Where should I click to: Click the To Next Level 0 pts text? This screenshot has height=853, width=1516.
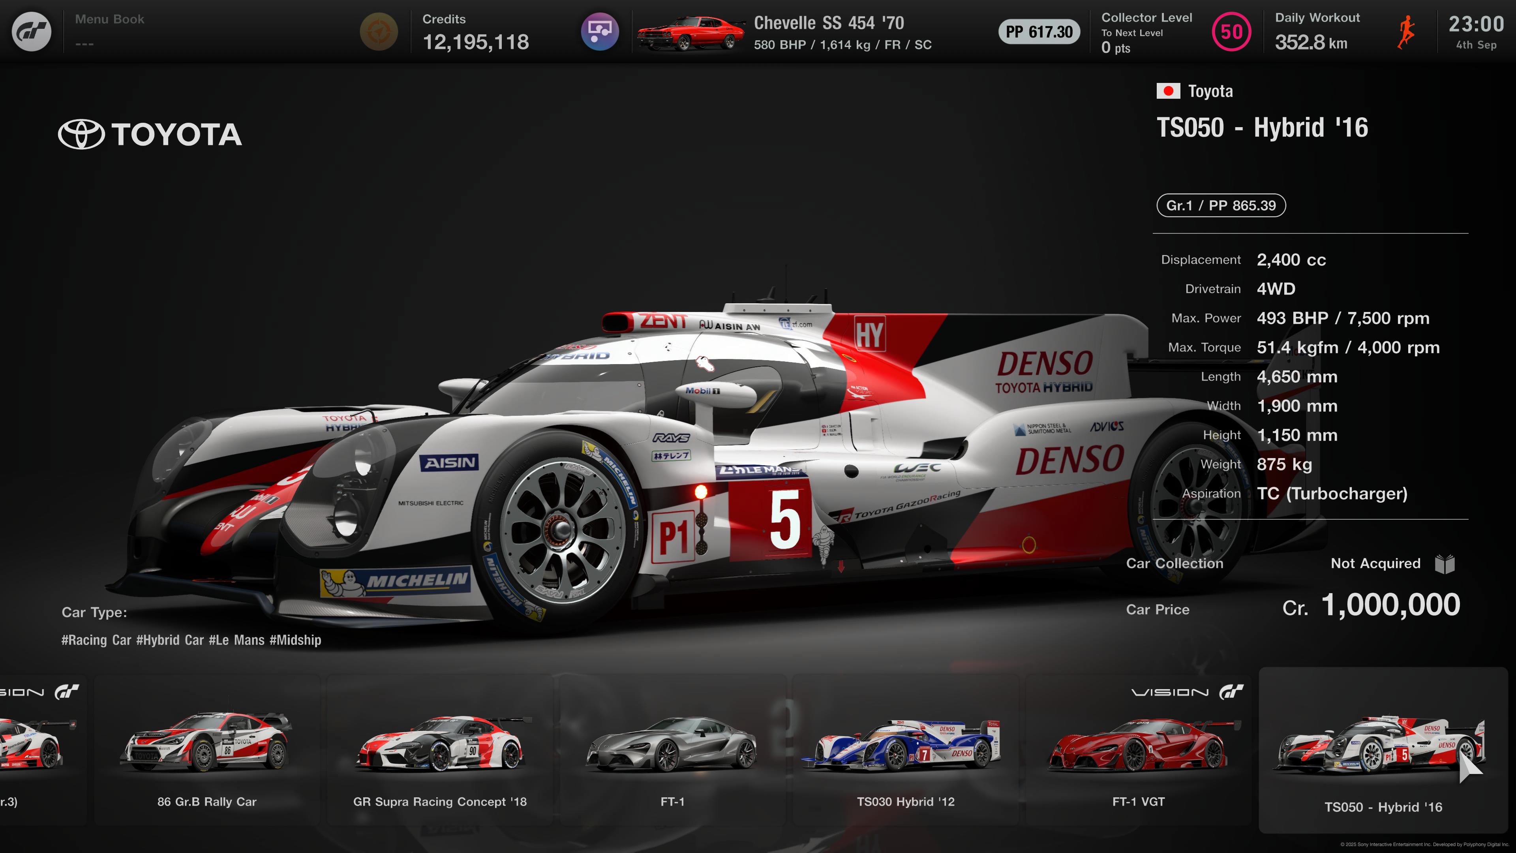point(1132,41)
